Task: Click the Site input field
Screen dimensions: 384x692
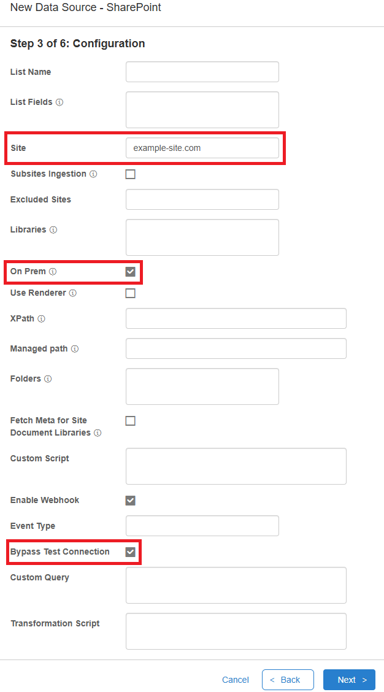Action: [x=202, y=148]
